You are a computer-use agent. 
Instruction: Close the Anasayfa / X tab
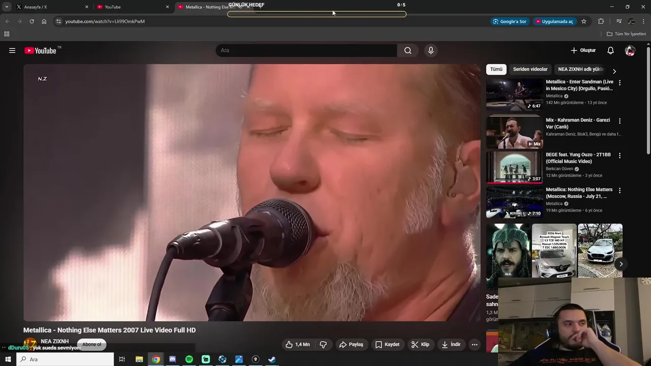pos(86,7)
